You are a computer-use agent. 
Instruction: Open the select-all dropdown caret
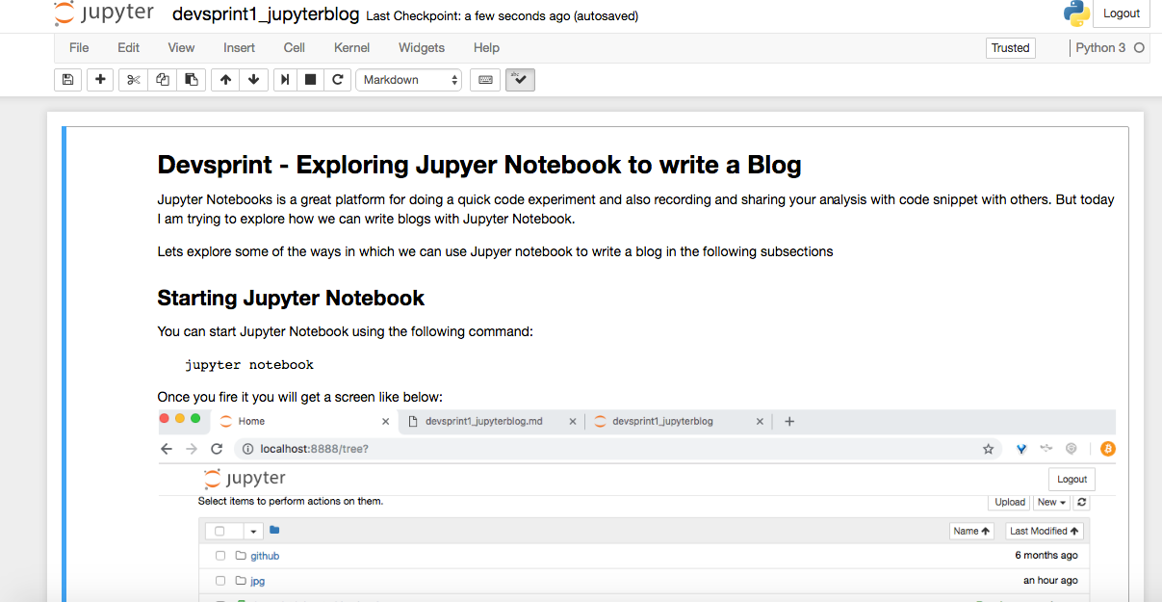(x=253, y=531)
